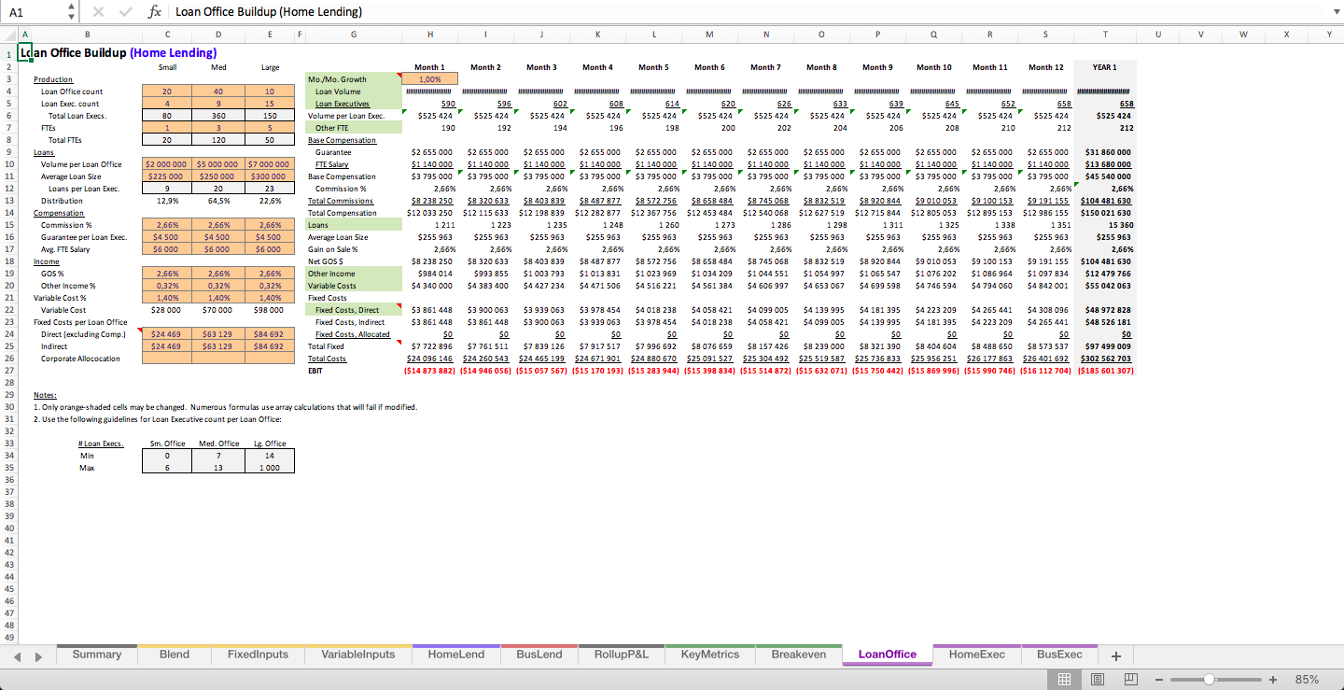Switch to Normal view icon

point(1063,679)
